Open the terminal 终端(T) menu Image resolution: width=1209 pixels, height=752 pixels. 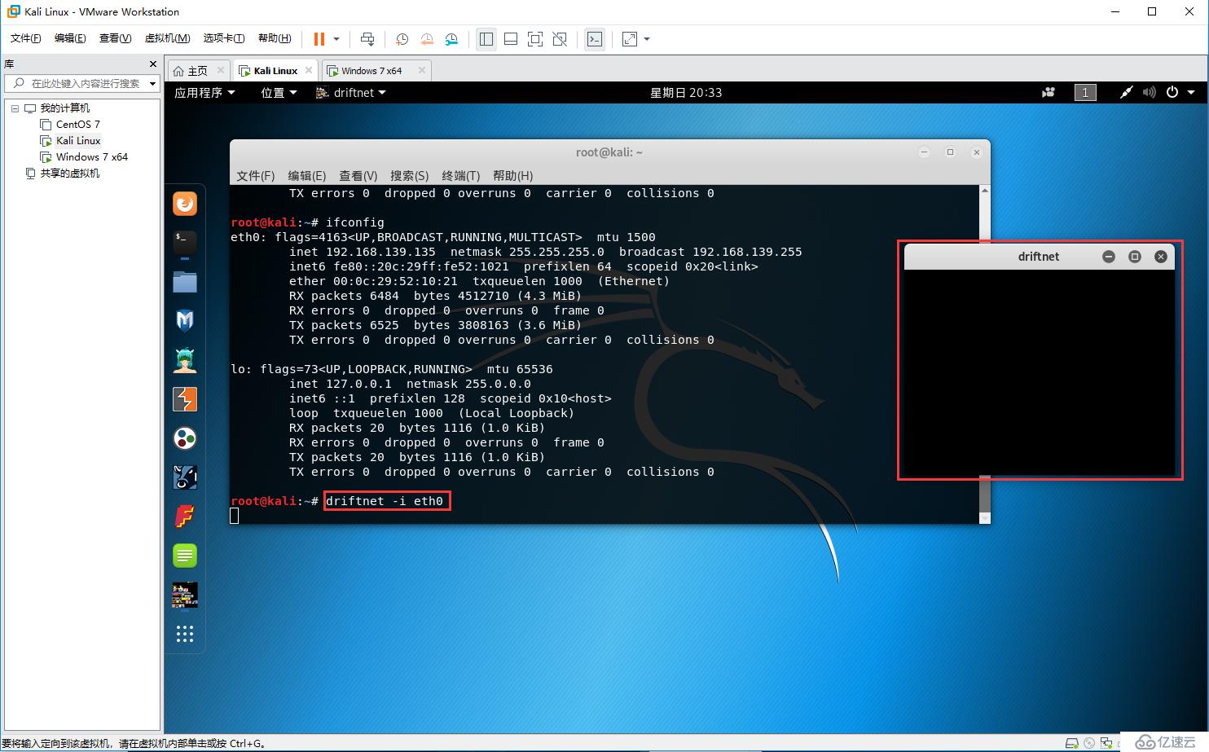460,176
